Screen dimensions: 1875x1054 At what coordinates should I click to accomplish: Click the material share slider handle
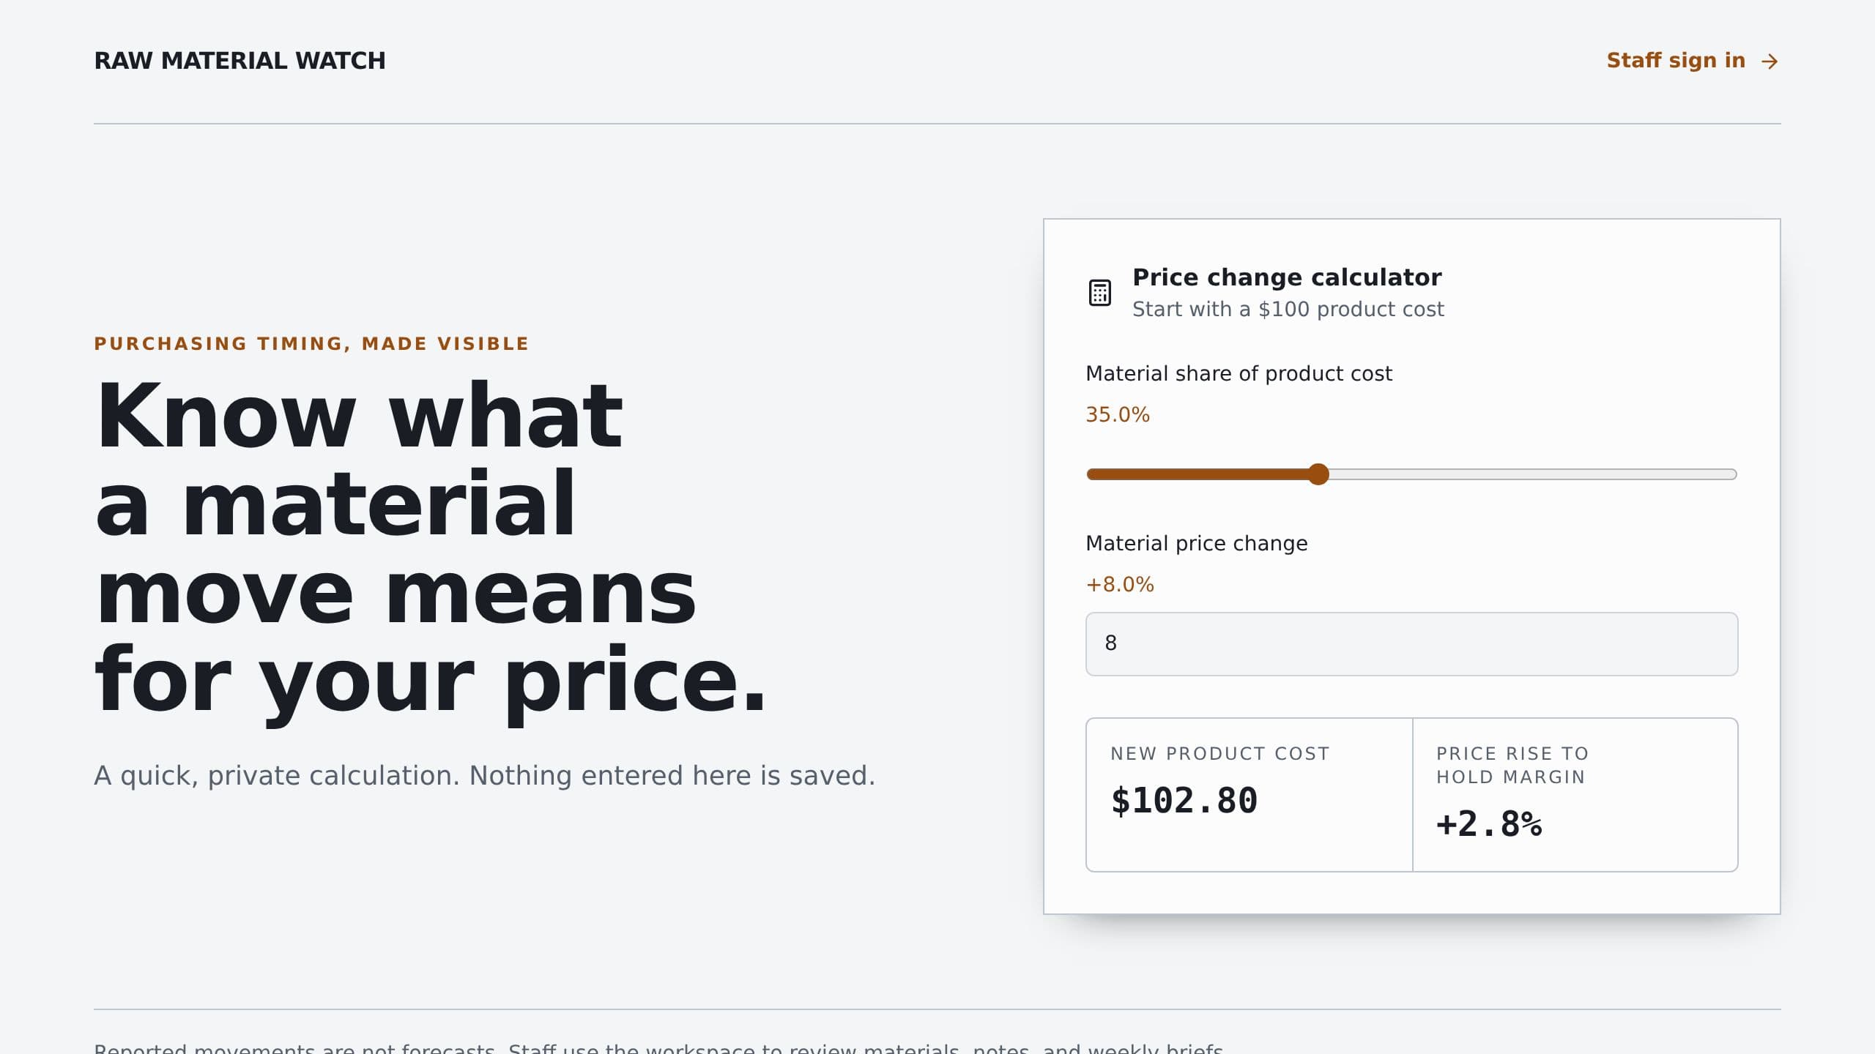coord(1318,474)
